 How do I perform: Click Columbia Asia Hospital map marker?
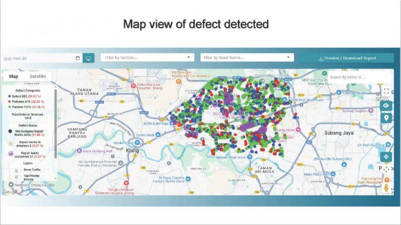[x=133, y=85]
